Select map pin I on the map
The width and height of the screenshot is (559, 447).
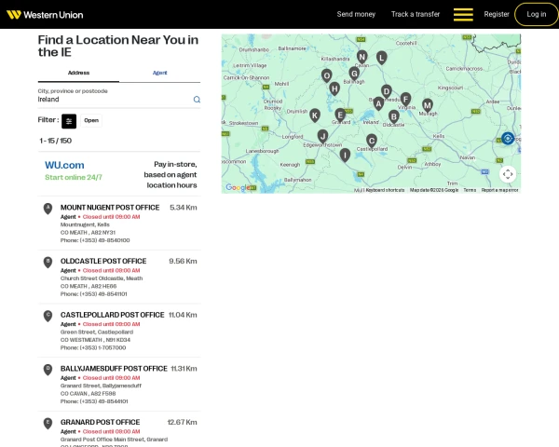tap(345, 154)
